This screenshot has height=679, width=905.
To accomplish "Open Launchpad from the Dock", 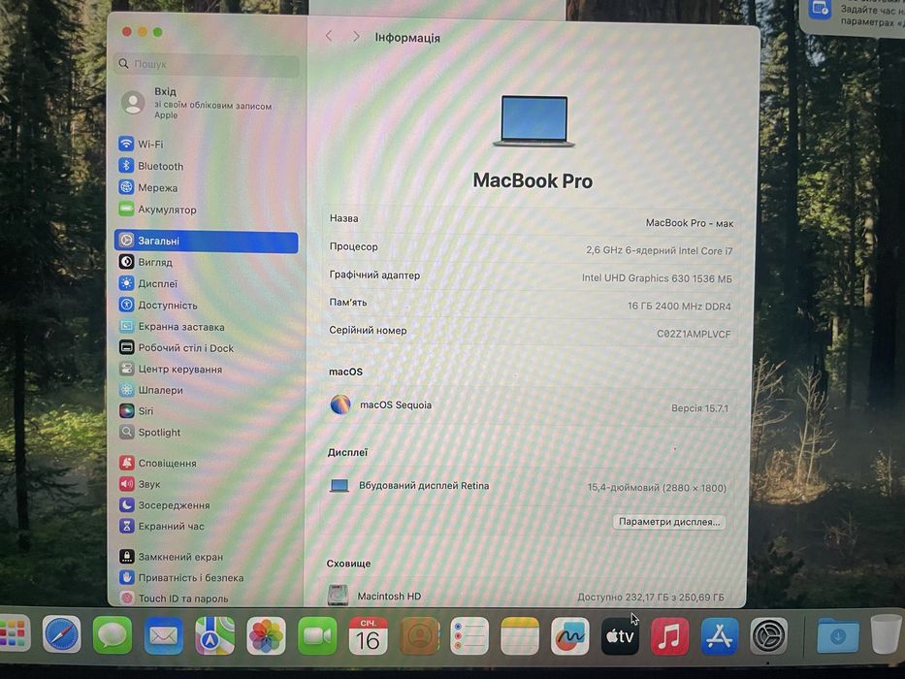I will click(x=13, y=634).
